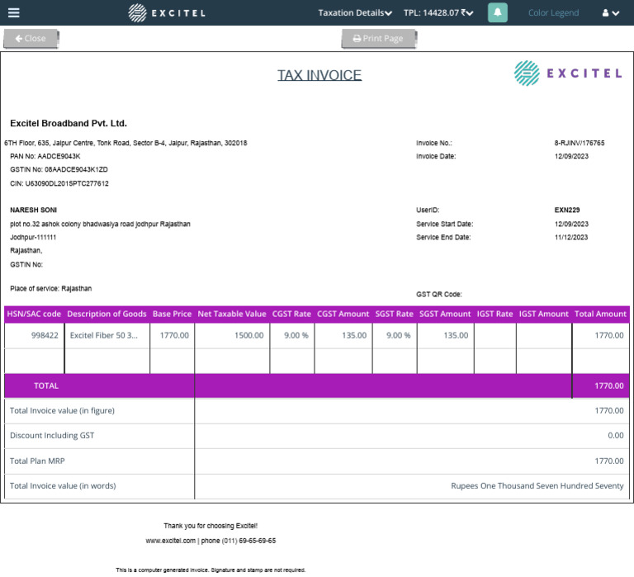The width and height of the screenshot is (634, 577).
Task: Expand the TPL balance dropdown
Action: pyautogui.click(x=438, y=12)
